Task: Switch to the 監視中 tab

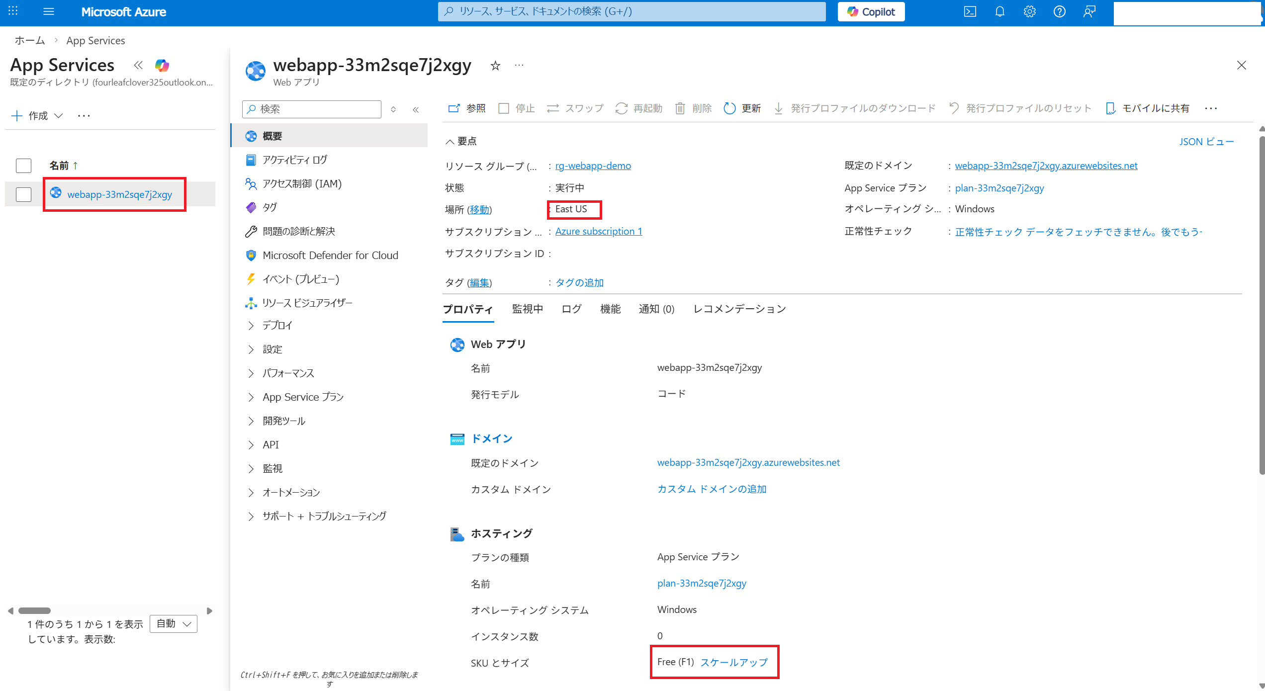Action: coord(527,309)
